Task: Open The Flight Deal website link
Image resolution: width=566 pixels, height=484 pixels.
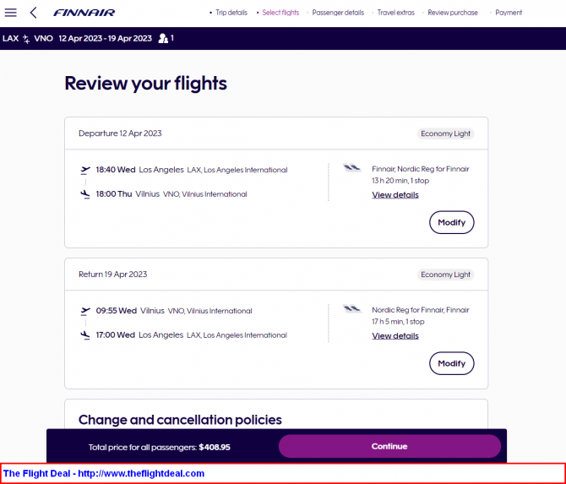Action: [x=104, y=474]
